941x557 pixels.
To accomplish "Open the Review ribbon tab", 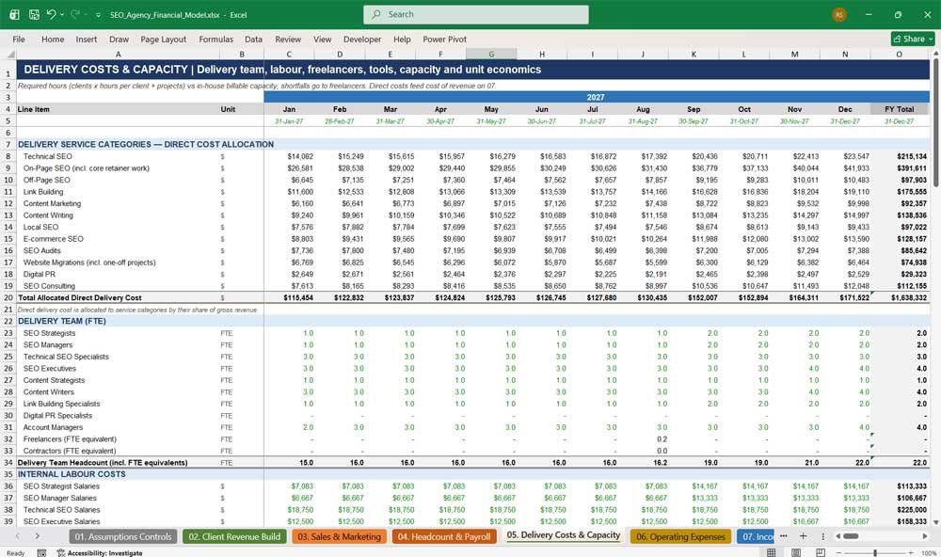I will click(x=288, y=39).
